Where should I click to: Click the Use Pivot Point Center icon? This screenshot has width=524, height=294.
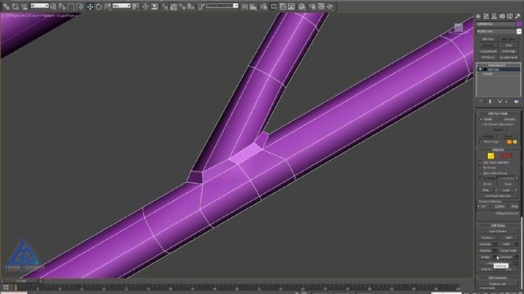136,7
